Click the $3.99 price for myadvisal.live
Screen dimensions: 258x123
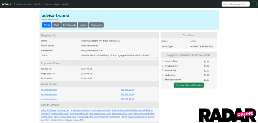point(206,66)
